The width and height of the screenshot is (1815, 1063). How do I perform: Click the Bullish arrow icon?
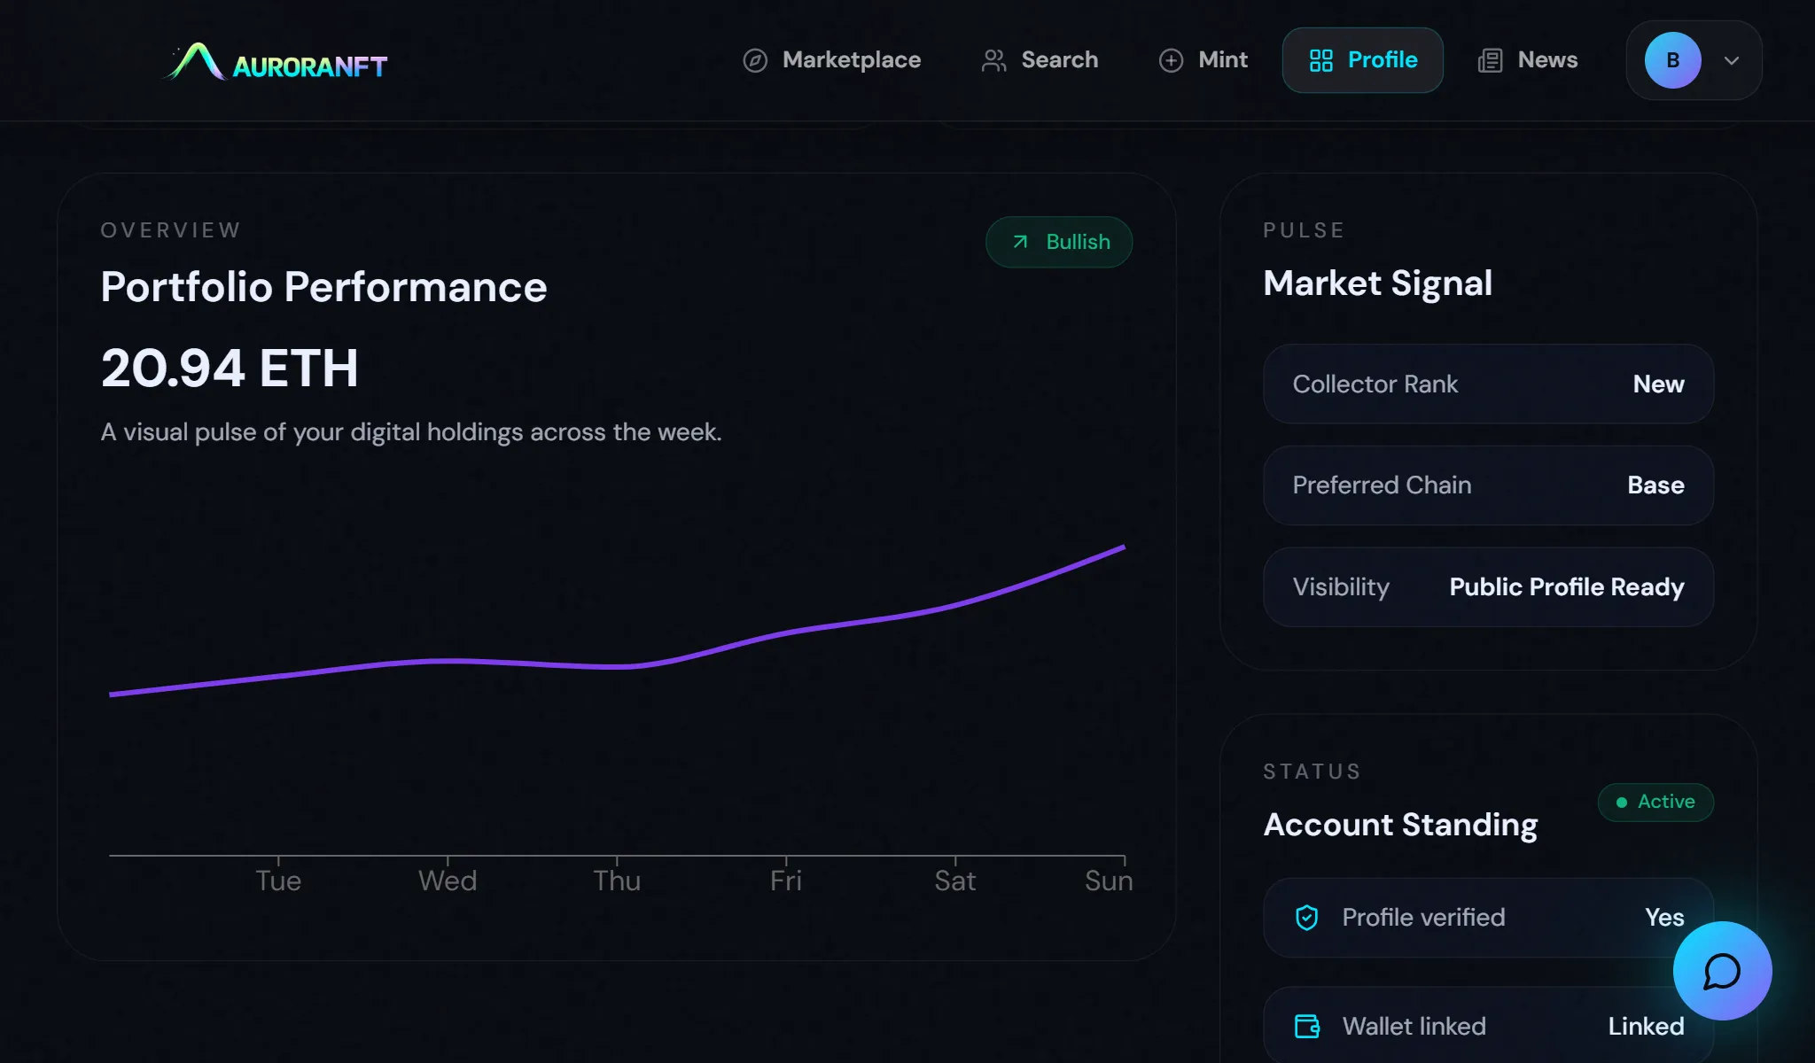tap(1021, 242)
